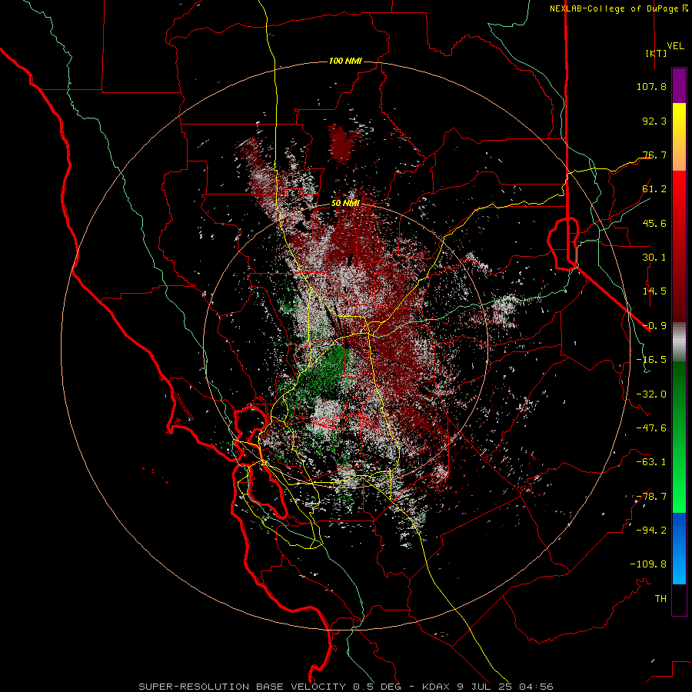Click the yellow segment of the color bar
This screenshot has width=692, height=692.
point(679,120)
